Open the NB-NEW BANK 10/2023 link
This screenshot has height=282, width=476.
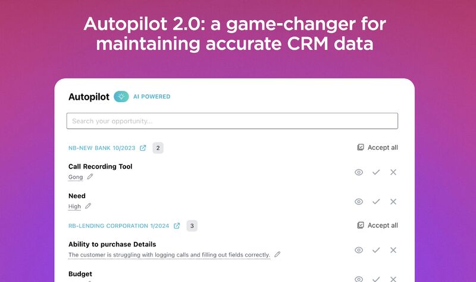click(102, 148)
